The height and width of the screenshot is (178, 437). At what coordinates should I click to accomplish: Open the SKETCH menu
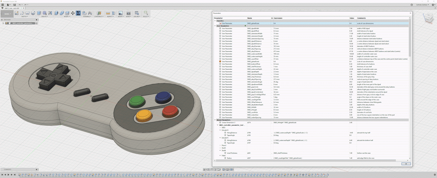24,16
